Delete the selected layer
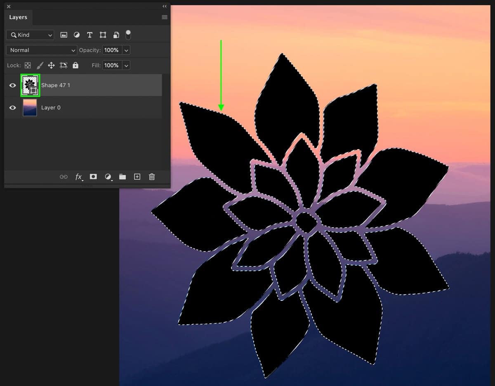 pyautogui.click(x=152, y=177)
